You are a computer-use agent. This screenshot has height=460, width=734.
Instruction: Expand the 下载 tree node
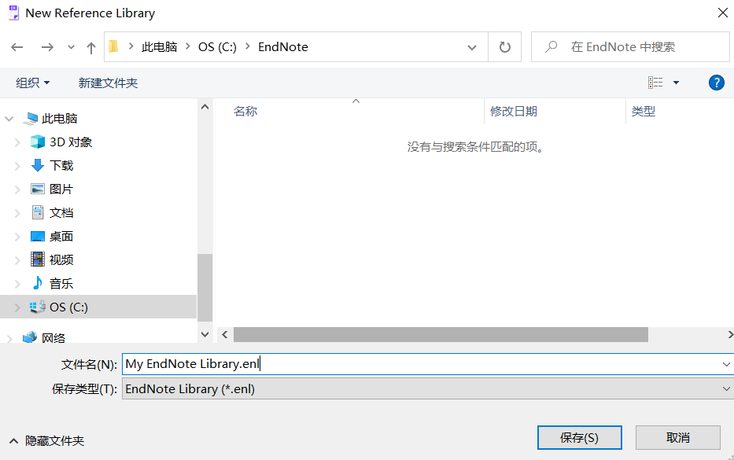pyautogui.click(x=17, y=166)
